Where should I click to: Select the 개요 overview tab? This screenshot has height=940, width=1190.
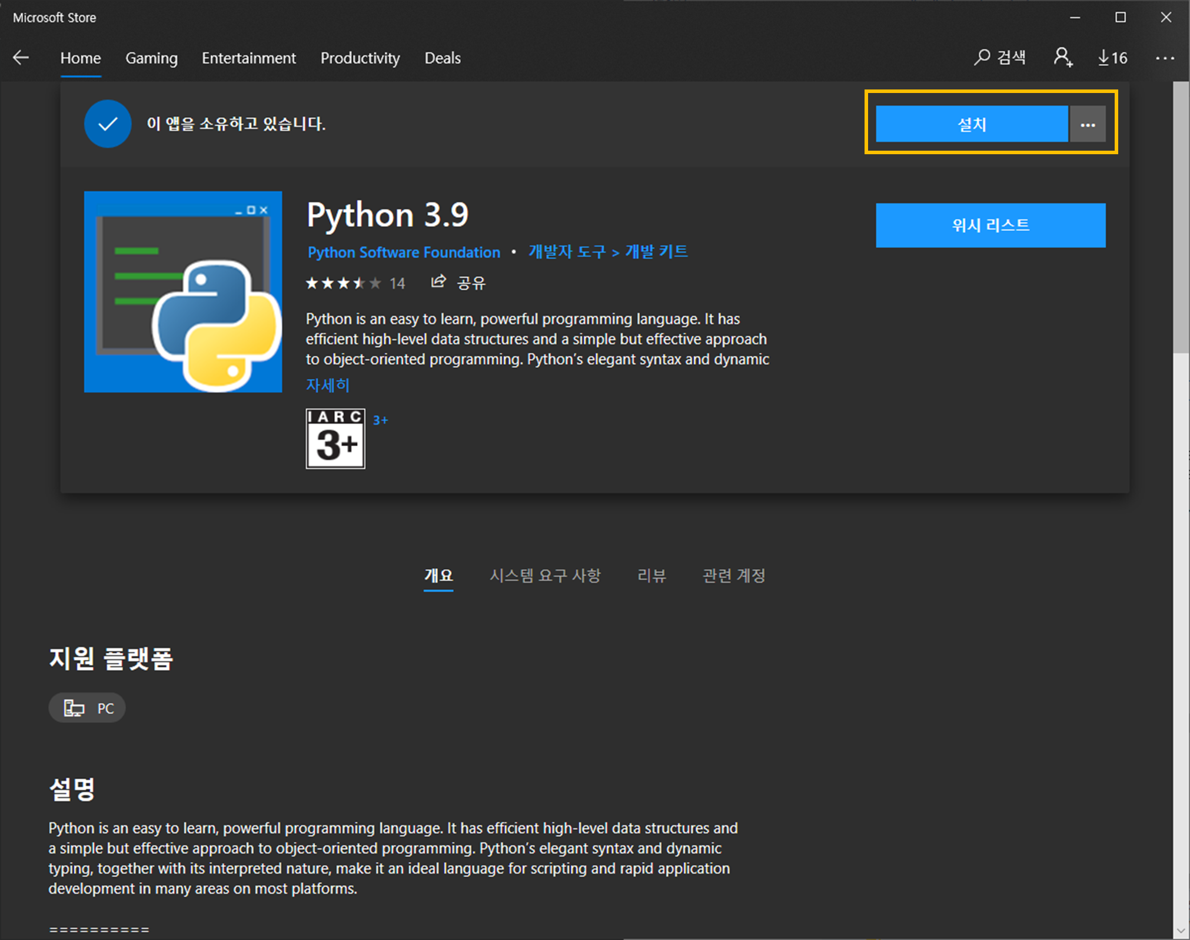[438, 575]
